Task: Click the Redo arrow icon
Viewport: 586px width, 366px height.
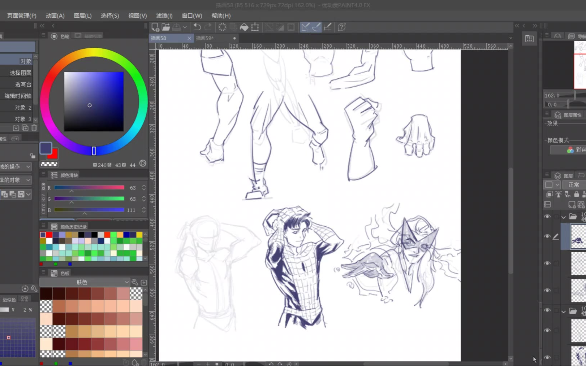Action: 208,27
